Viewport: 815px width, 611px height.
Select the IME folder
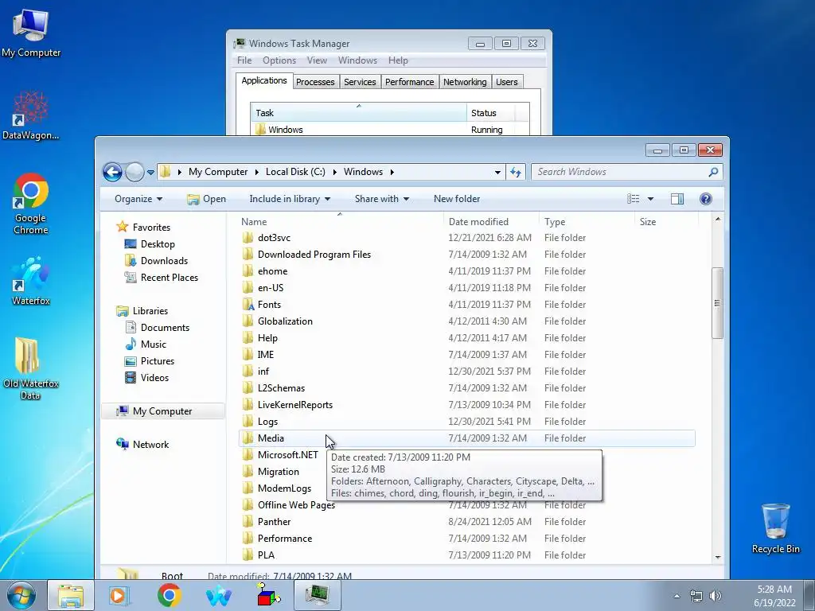click(266, 355)
